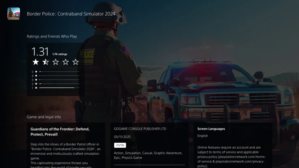Click the 2-star rating distribution bar
Image resolution: width=299 pixels, height=168 pixels.
point(59,84)
